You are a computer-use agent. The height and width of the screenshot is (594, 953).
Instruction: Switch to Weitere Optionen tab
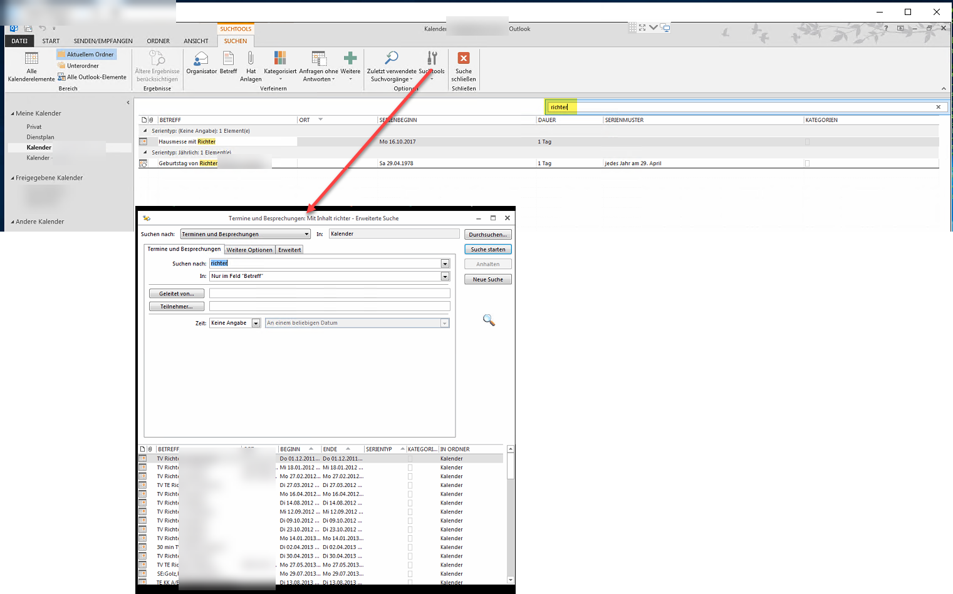pyautogui.click(x=249, y=250)
